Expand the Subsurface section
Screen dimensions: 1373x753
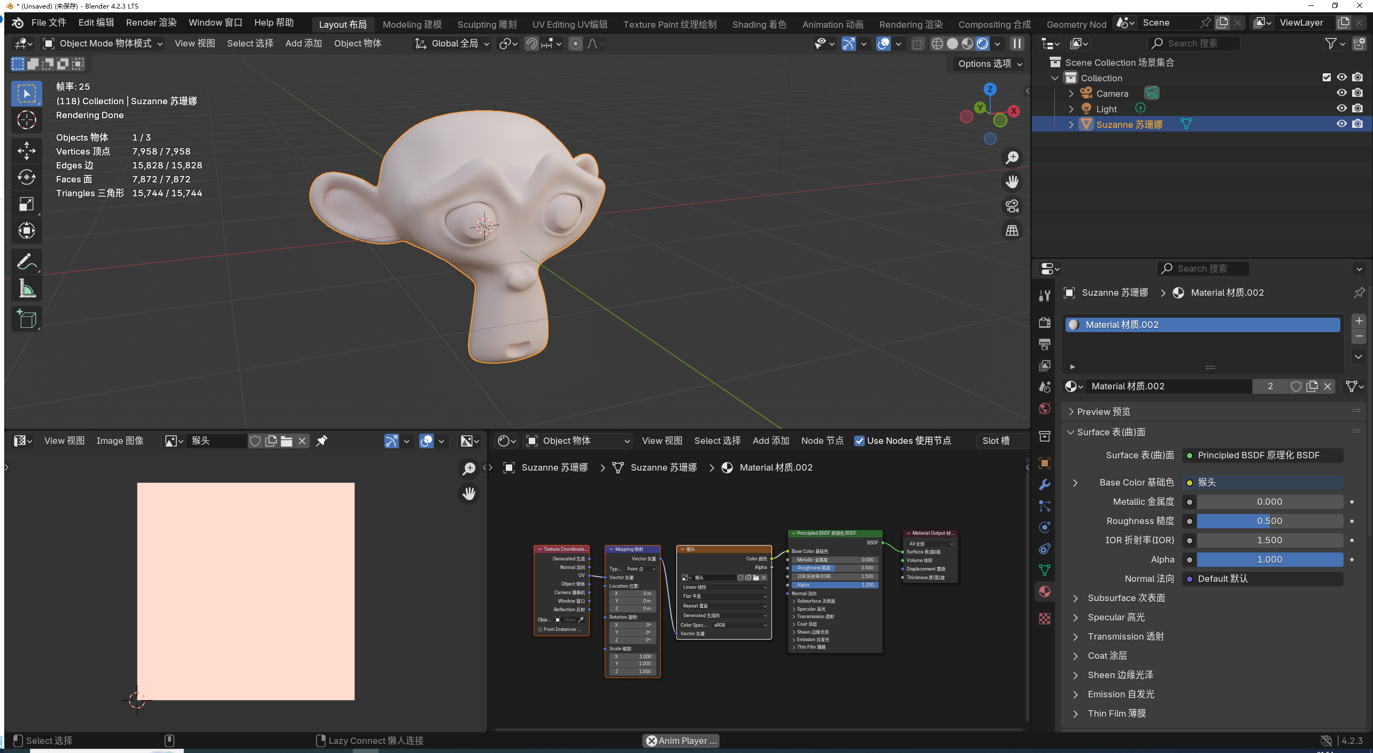click(1126, 598)
